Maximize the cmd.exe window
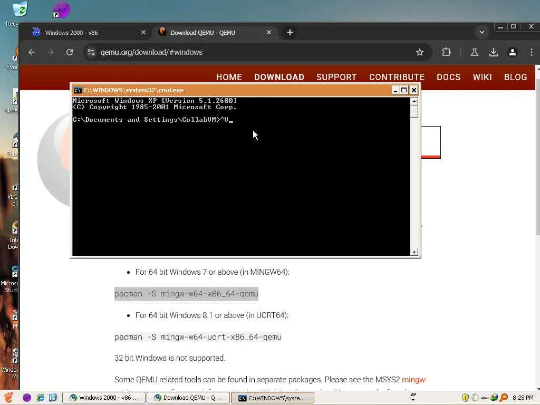The image size is (540, 405). 404,90
